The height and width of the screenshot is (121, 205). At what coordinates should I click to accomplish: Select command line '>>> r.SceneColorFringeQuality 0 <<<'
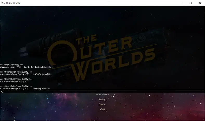pyautogui.click(x=17, y=79)
